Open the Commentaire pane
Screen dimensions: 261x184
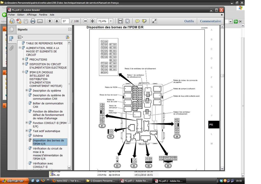pyautogui.click(x=211, y=21)
